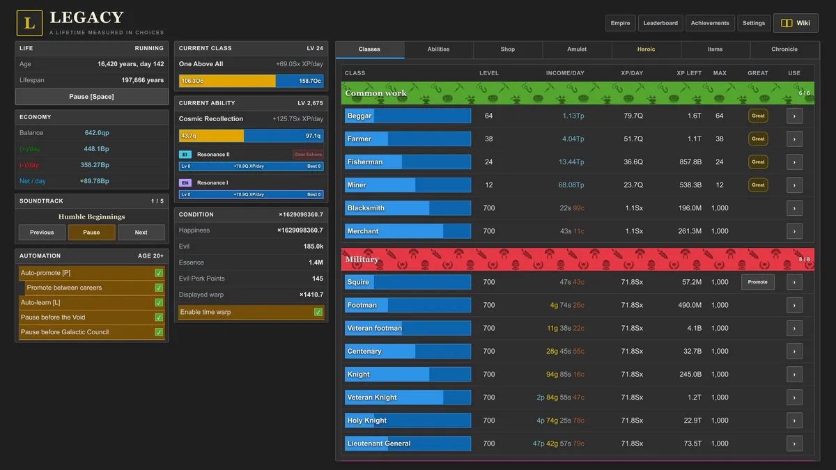Click the Centenary row's use arrow
Screen dimensions: 836x470
point(794,351)
